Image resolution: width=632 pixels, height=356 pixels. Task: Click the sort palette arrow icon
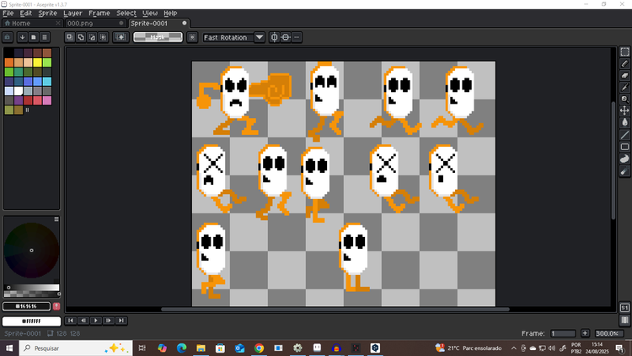point(22,37)
